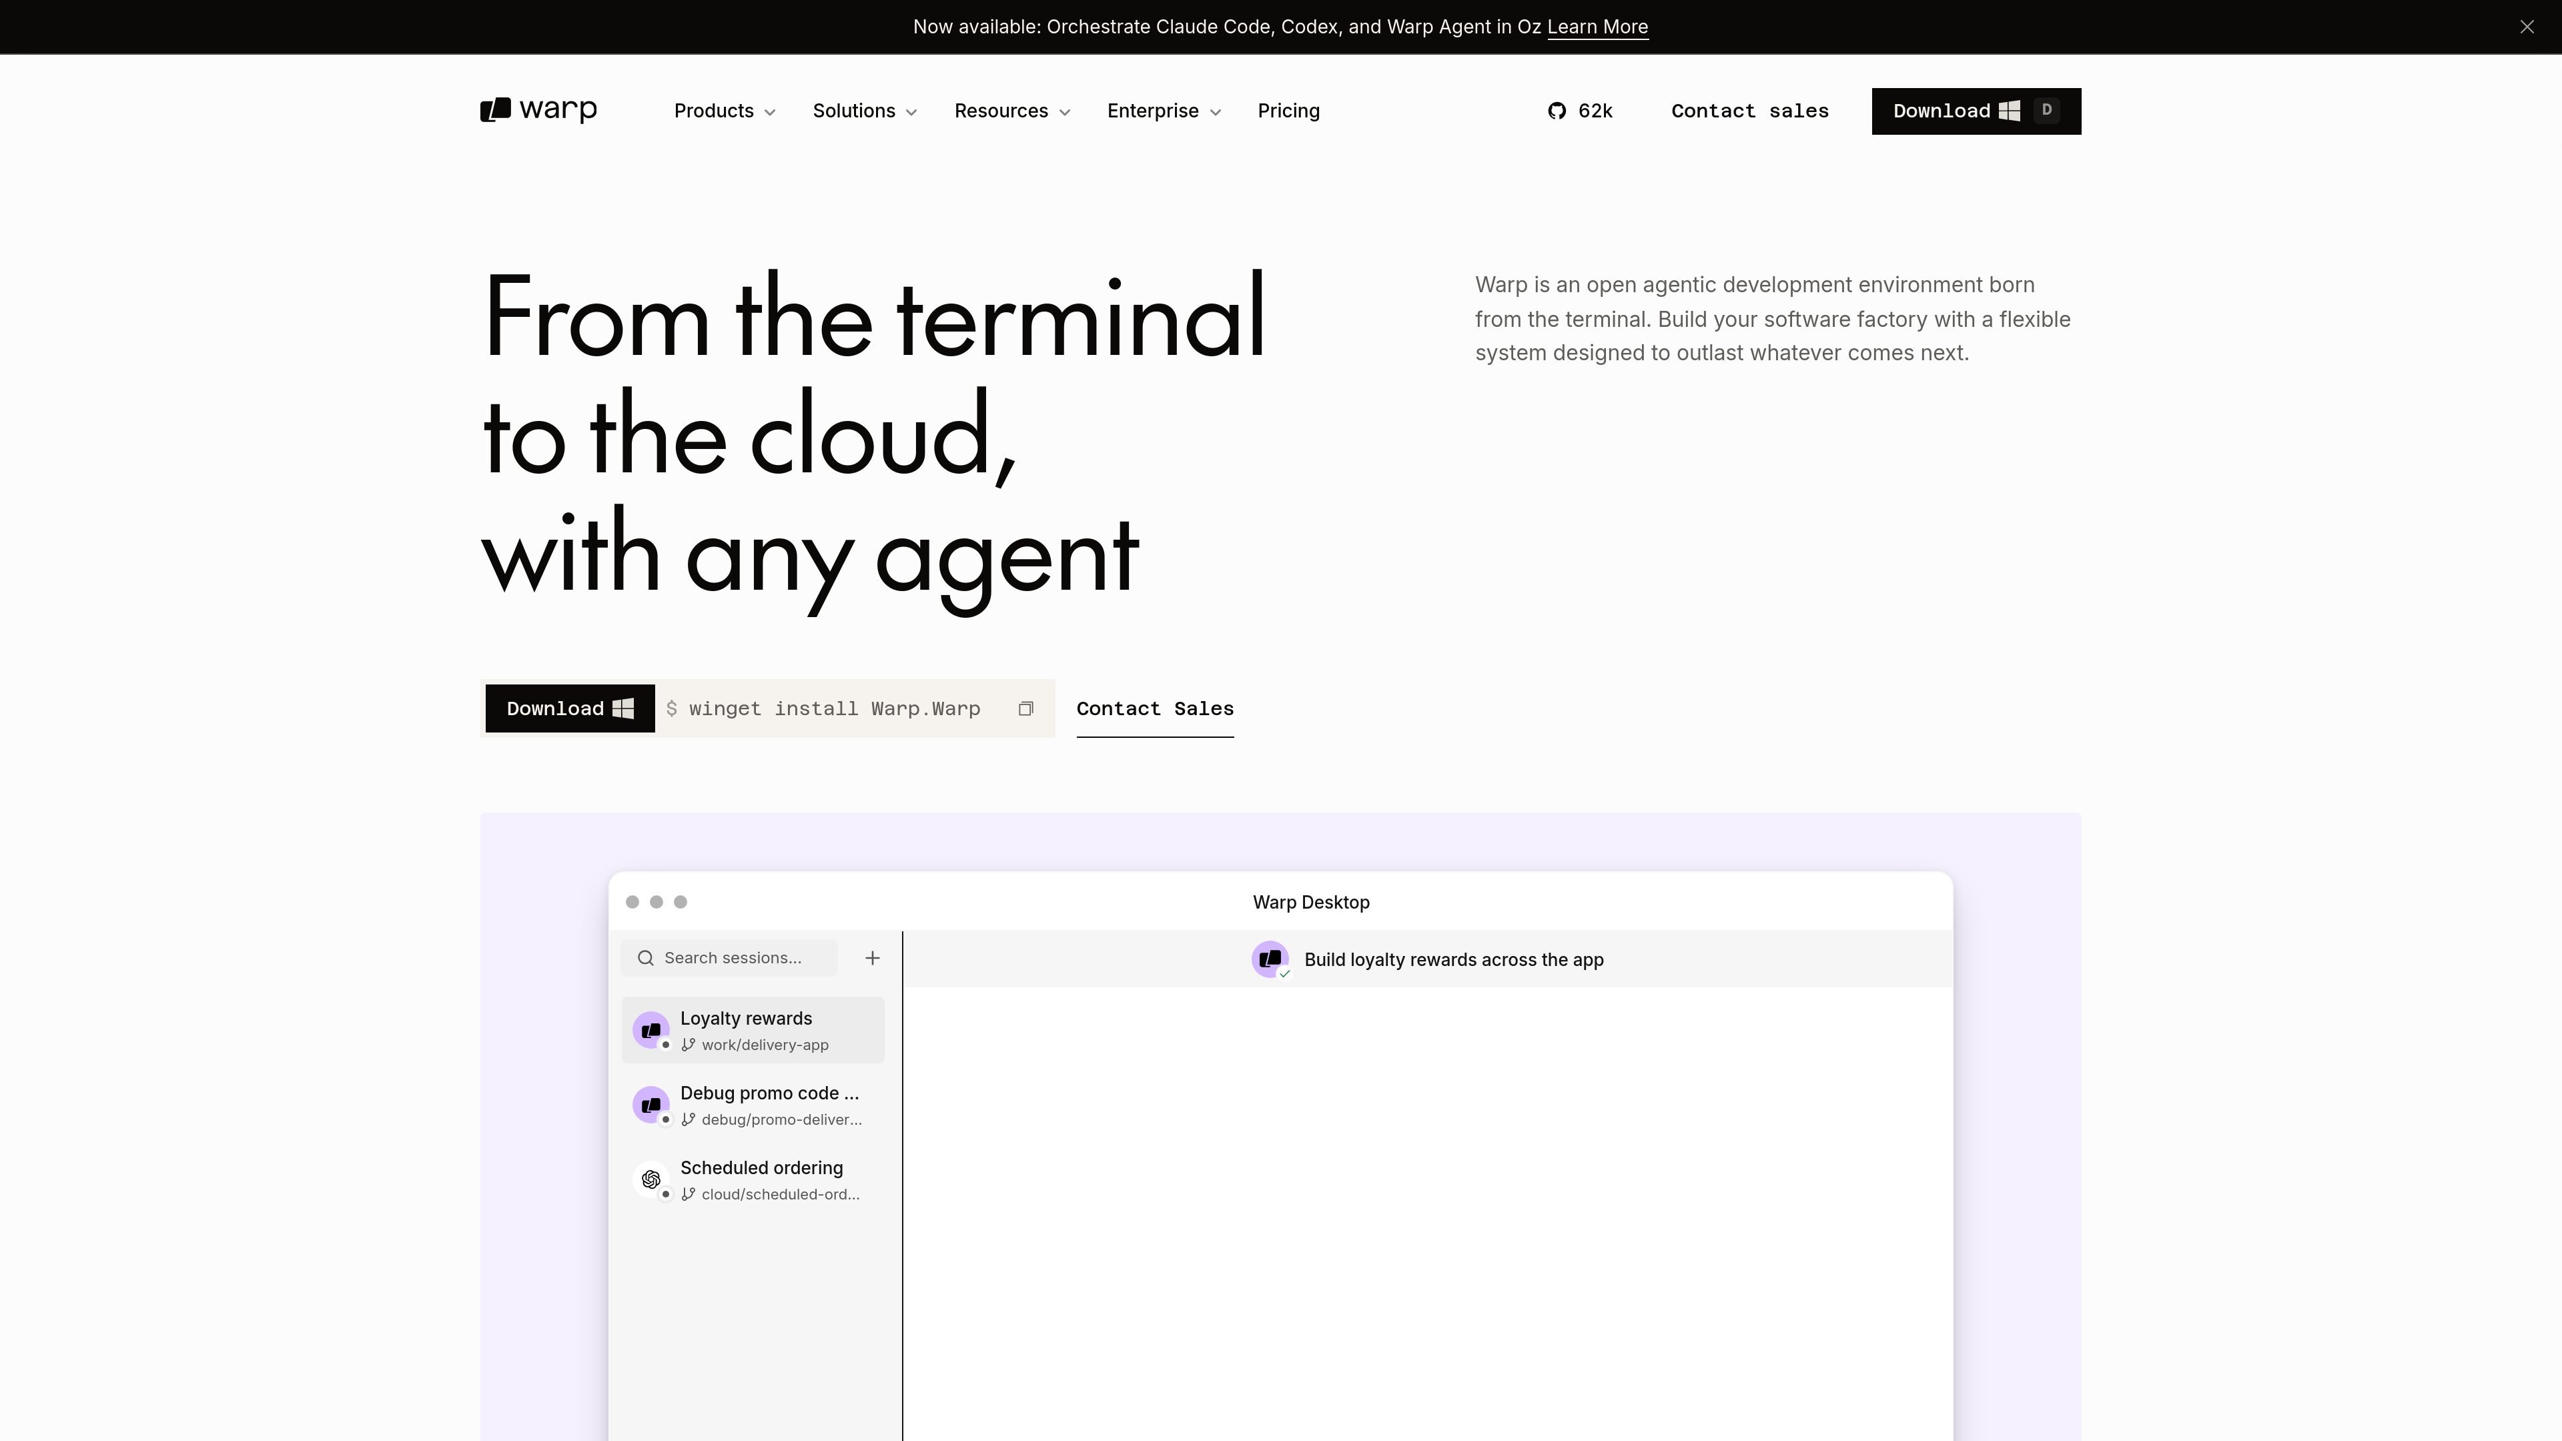The height and width of the screenshot is (1441, 2562).
Task: Go to the Pricing page
Action: (x=1289, y=111)
